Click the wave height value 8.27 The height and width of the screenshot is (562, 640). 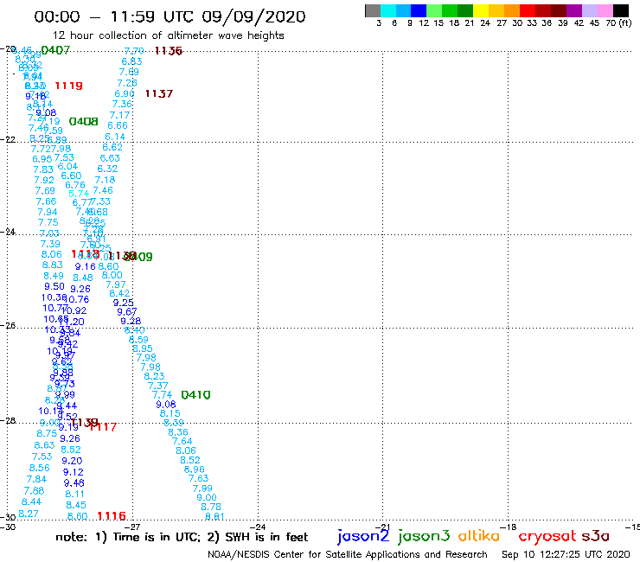pos(29,514)
